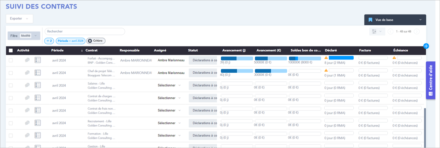Open the column settings sliders dropdown
The width and height of the screenshot is (440, 148).
[377, 31]
